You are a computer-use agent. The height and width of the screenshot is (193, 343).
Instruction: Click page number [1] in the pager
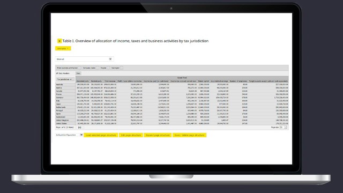(80, 128)
